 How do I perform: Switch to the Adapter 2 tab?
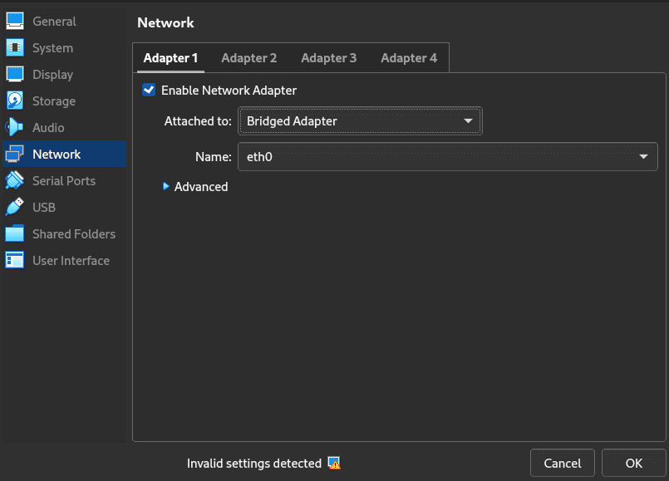pyautogui.click(x=248, y=58)
